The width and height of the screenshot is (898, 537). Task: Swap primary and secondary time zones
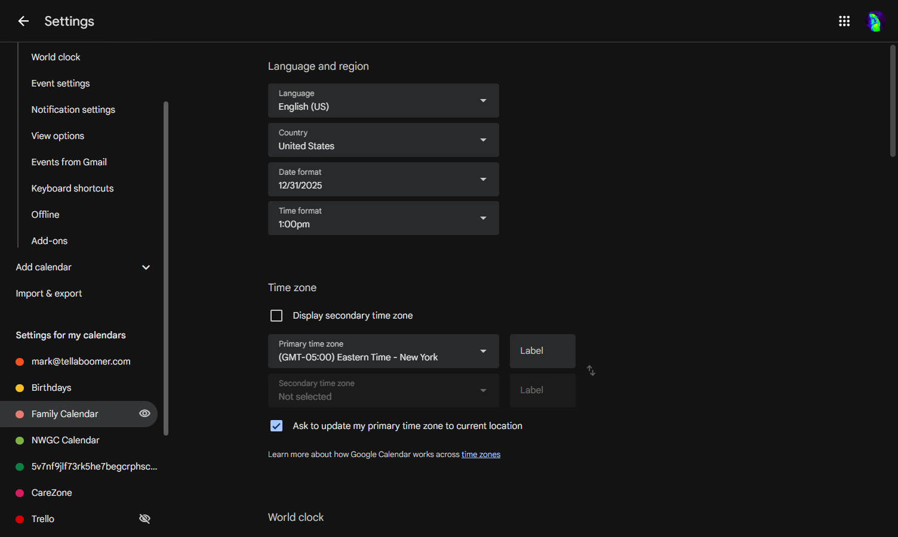coord(591,371)
